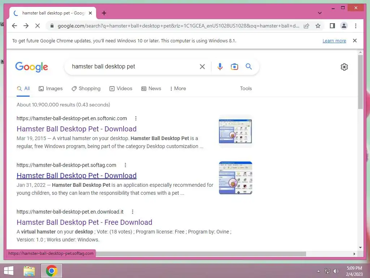The width and height of the screenshot is (370, 278).
Task: Click the horizontal scrollbar right arrow
Action: [x=354, y=254]
